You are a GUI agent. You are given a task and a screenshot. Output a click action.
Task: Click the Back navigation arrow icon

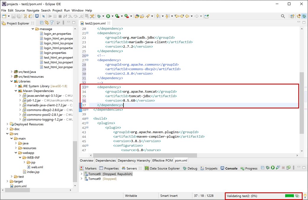pyautogui.click(x=187, y=16)
